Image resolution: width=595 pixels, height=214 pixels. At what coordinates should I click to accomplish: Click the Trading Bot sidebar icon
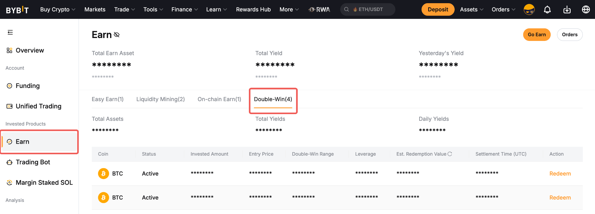(x=10, y=162)
